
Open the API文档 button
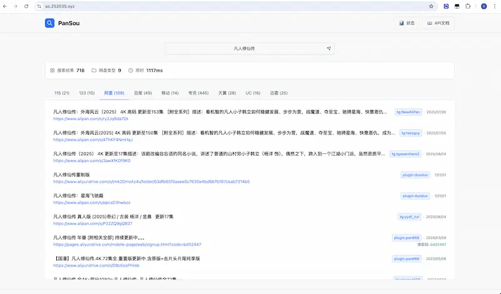point(438,23)
